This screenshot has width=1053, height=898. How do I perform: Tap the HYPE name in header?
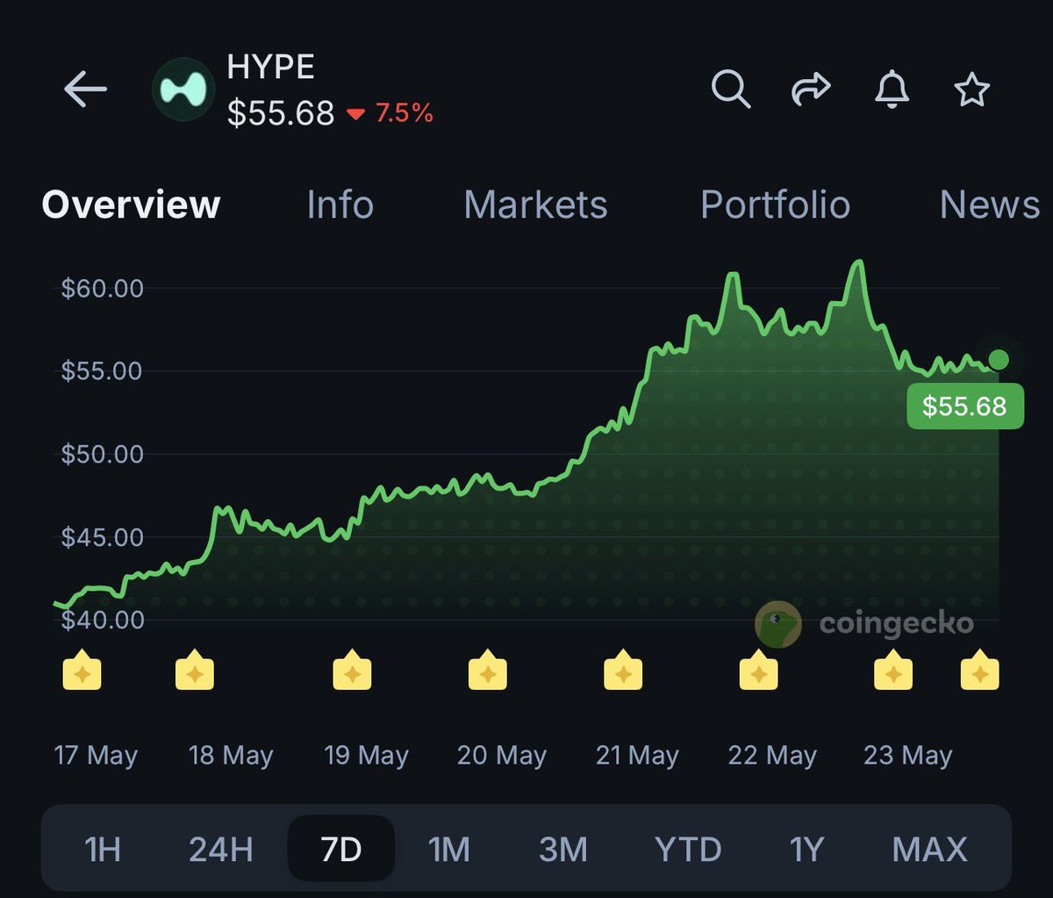click(x=270, y=67)
